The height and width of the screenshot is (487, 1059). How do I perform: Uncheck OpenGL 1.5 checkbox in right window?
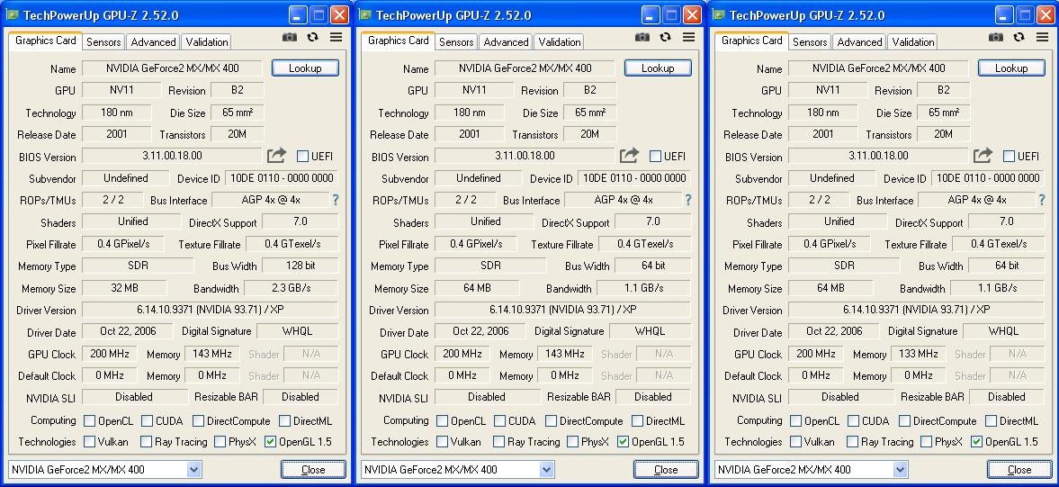[x=976, y=442]
